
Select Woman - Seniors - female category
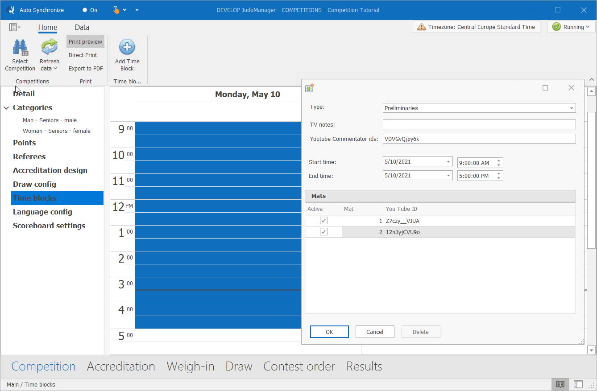click(x=57, y=131)
